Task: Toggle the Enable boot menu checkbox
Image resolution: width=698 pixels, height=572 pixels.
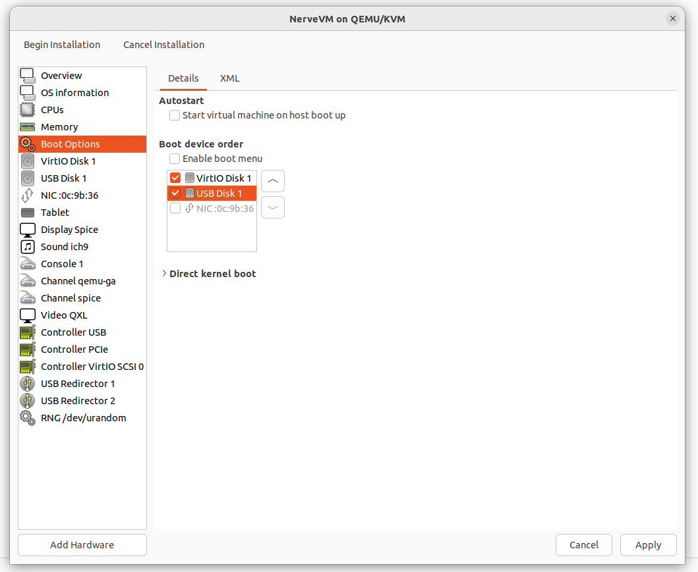Action: pos(175,159)
